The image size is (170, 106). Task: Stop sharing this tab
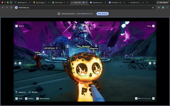(102, 14)
